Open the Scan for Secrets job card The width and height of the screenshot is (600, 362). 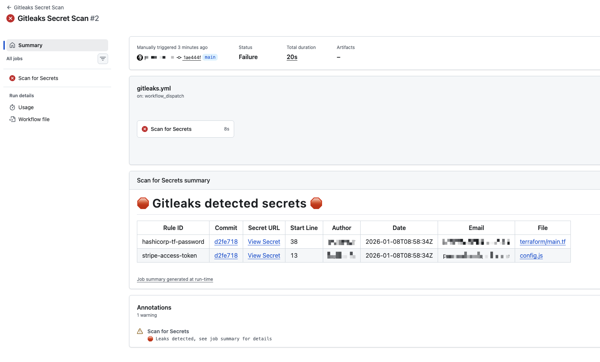(185, 129)
